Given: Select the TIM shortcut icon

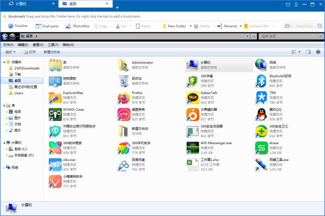Looking at the screenshot, I should click(x=261, y=98).
